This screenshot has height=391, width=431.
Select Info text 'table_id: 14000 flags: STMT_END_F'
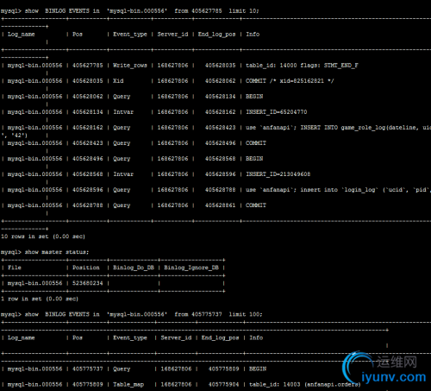pyautogui.click(x=302, y=66)
